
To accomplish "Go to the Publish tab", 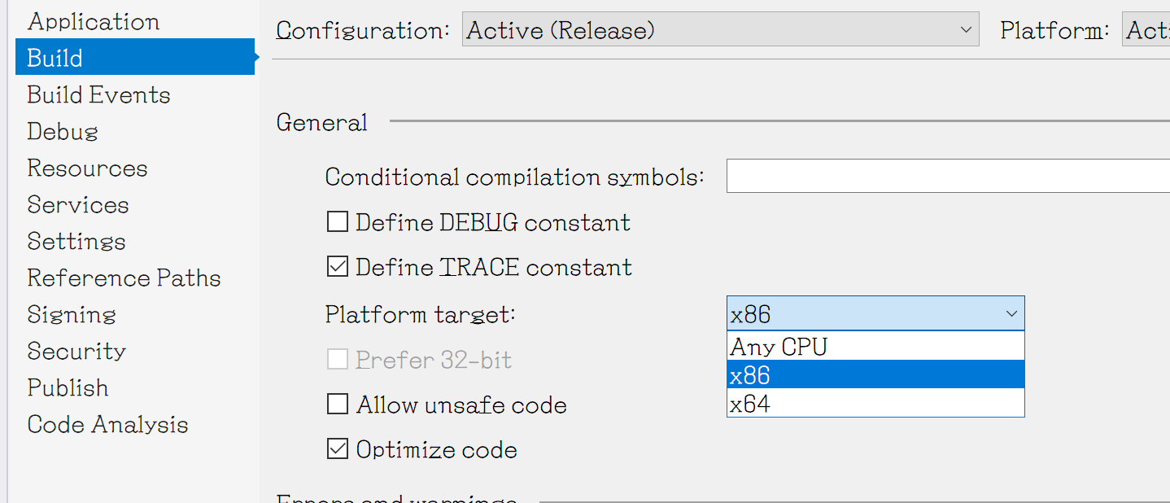I will 68,388.
